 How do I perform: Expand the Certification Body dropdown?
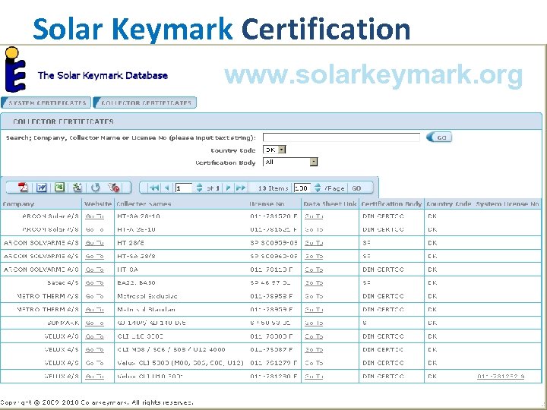point(313,162)
